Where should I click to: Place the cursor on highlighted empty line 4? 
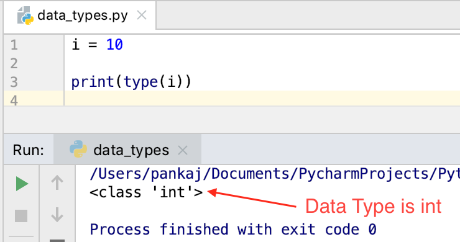point(262,98)
